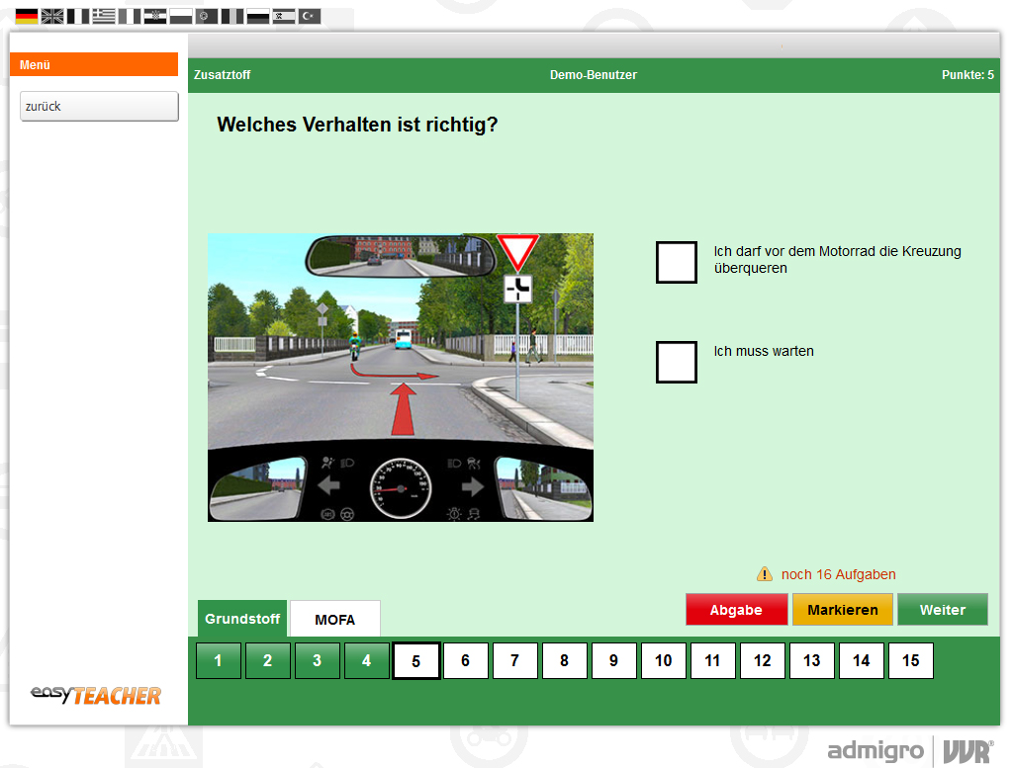This screenshot has width=1013, height=768.
Task: Select the German flag language icon
Action: pyautogui.click(x=26, y=16)
